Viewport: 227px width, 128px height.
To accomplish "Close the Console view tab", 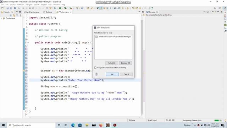I will pyautogui.click(x=157, y=12).
